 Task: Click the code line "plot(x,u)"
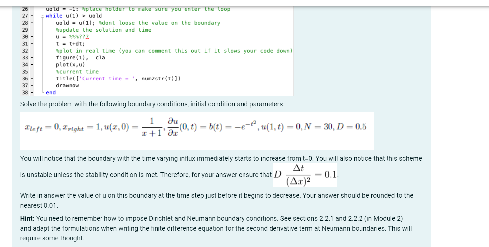(71, 65)
